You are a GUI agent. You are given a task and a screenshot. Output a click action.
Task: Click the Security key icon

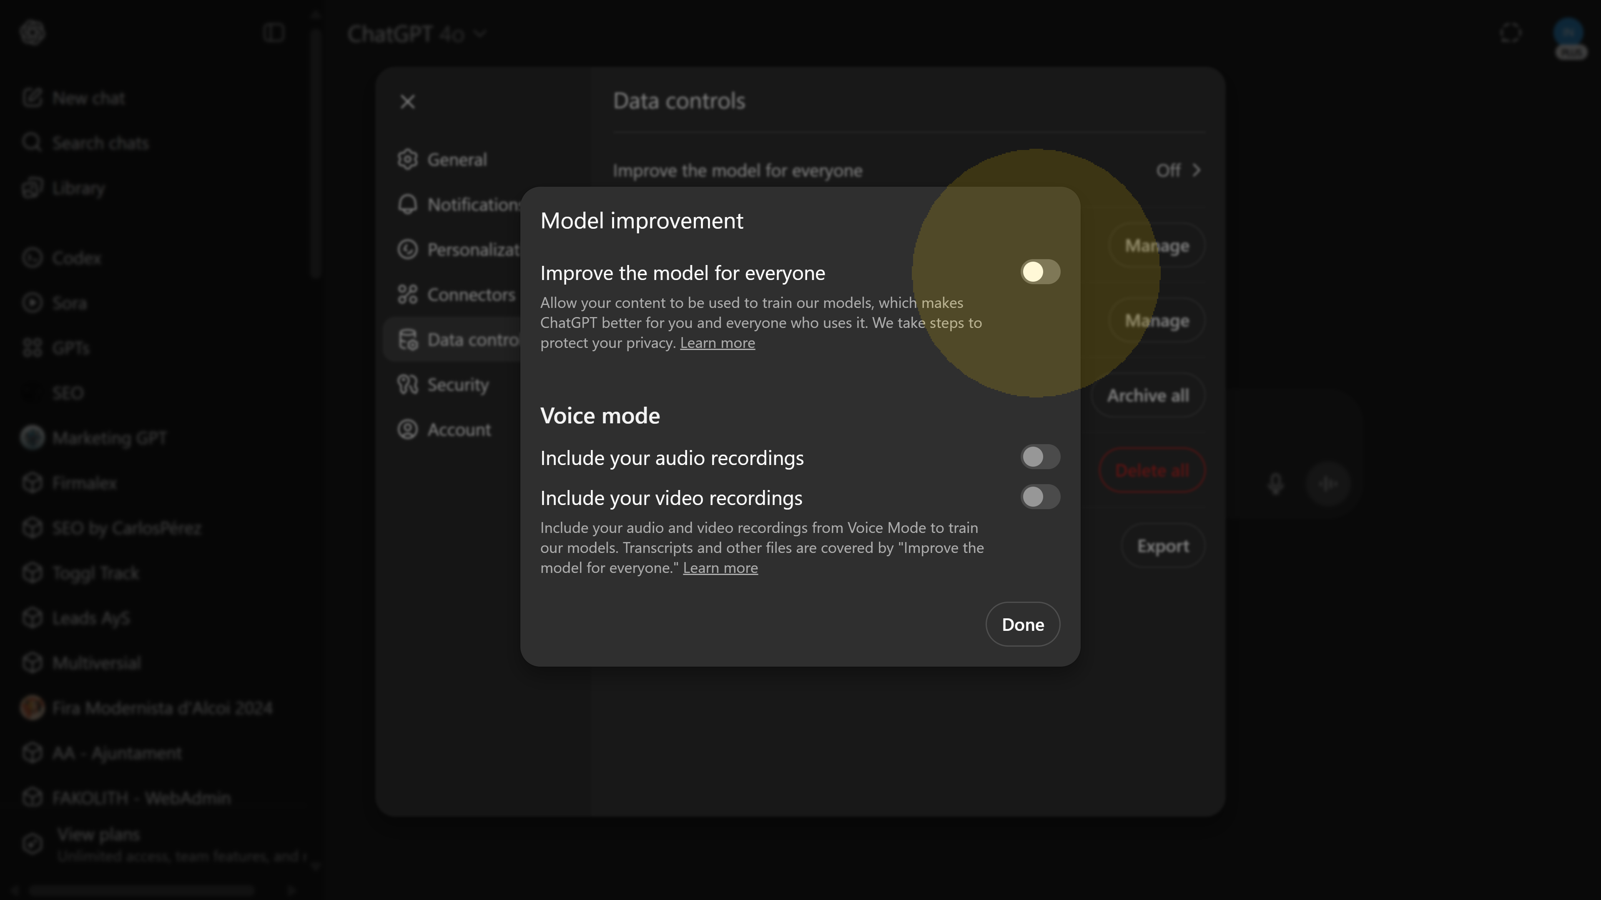pos(407,385)
